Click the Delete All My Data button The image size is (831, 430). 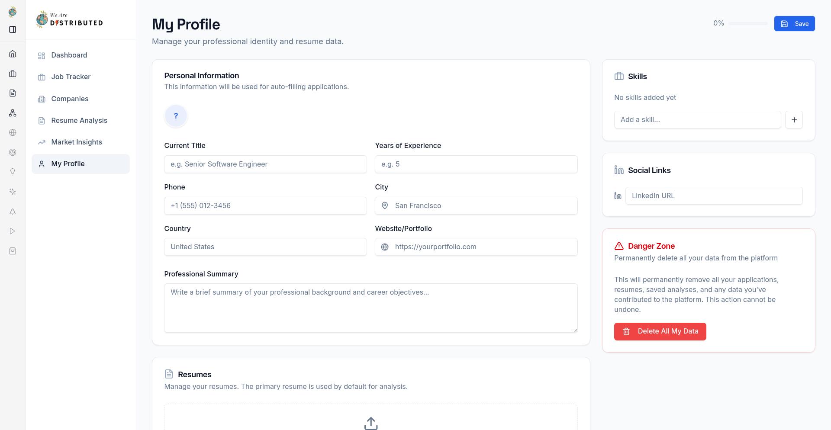tap(660, 331)
